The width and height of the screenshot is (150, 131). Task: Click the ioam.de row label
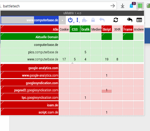click(30, 105)
